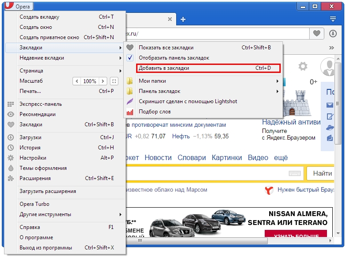
Task: Open the Новости link
Action: (158, 158)
